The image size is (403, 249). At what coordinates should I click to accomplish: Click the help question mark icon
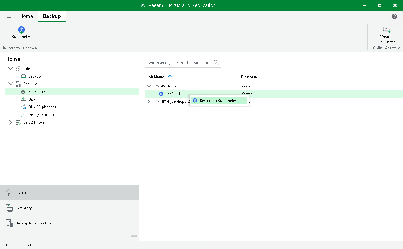394,16
